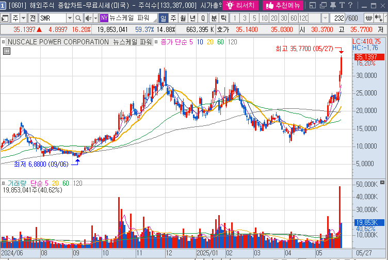
Task: Click the screen number 1 icon
Action: coord(3,6)
